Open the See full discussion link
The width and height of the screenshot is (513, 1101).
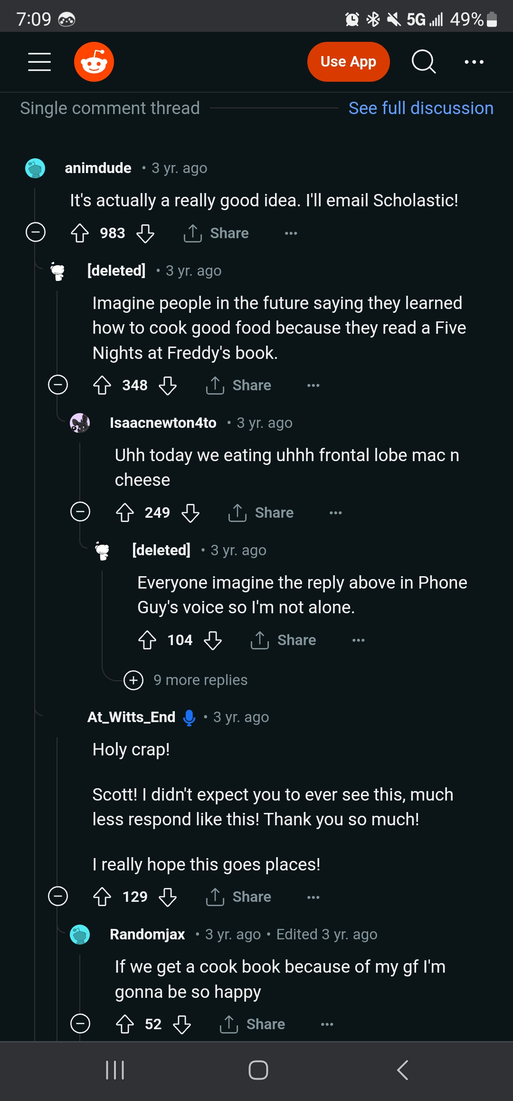(421, 108)
